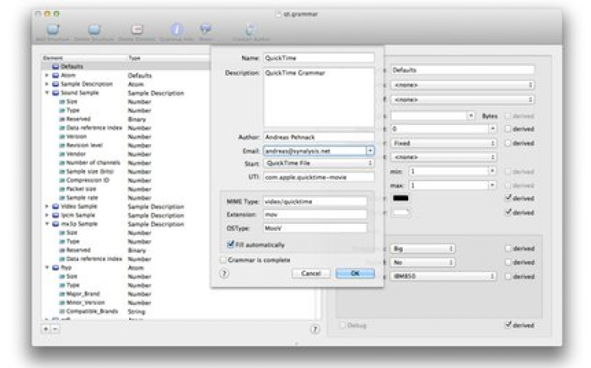Click the Minor_Version element icon
591x368 pixels.
point(61,303)
